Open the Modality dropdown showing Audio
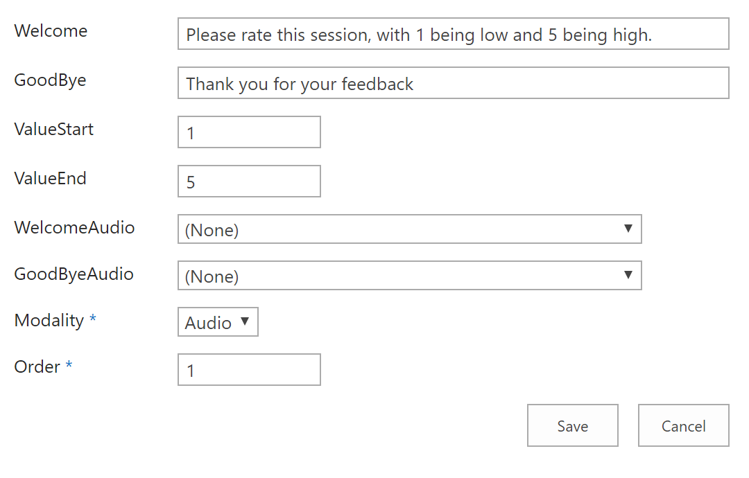This screenshot has height=478, width=749. [x=218, y=322]
